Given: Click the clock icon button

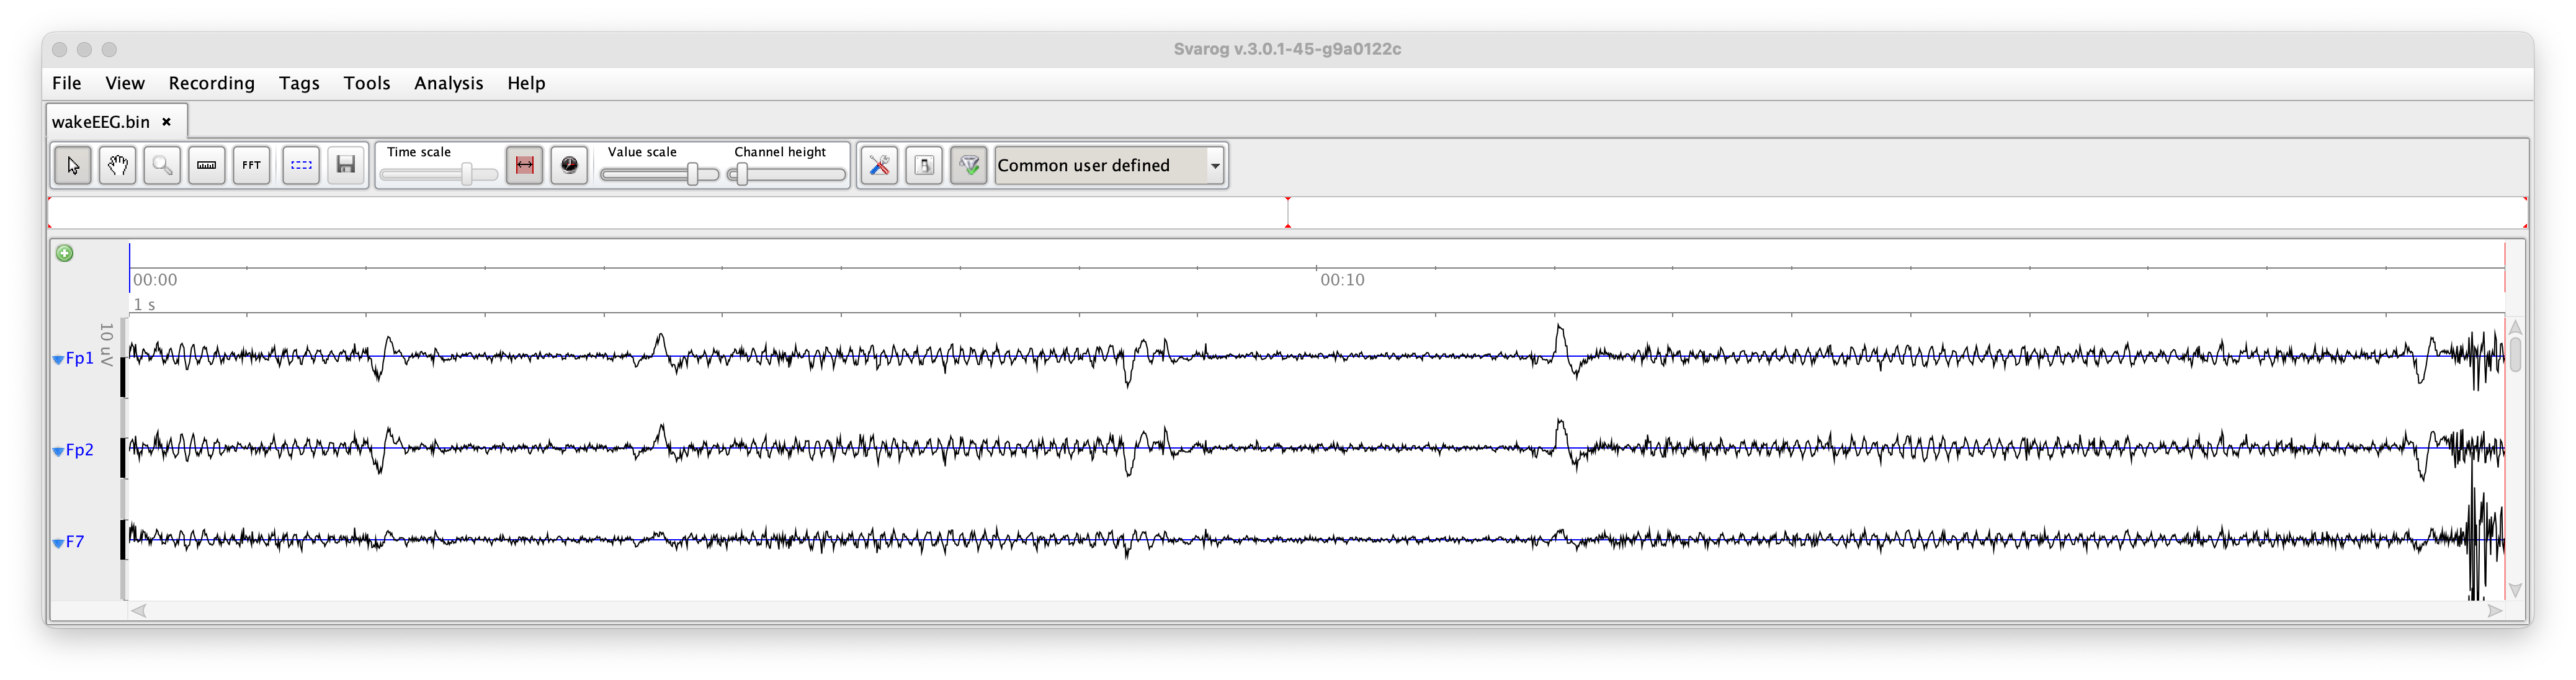Looking at the screenshot, I should (569, 165).
